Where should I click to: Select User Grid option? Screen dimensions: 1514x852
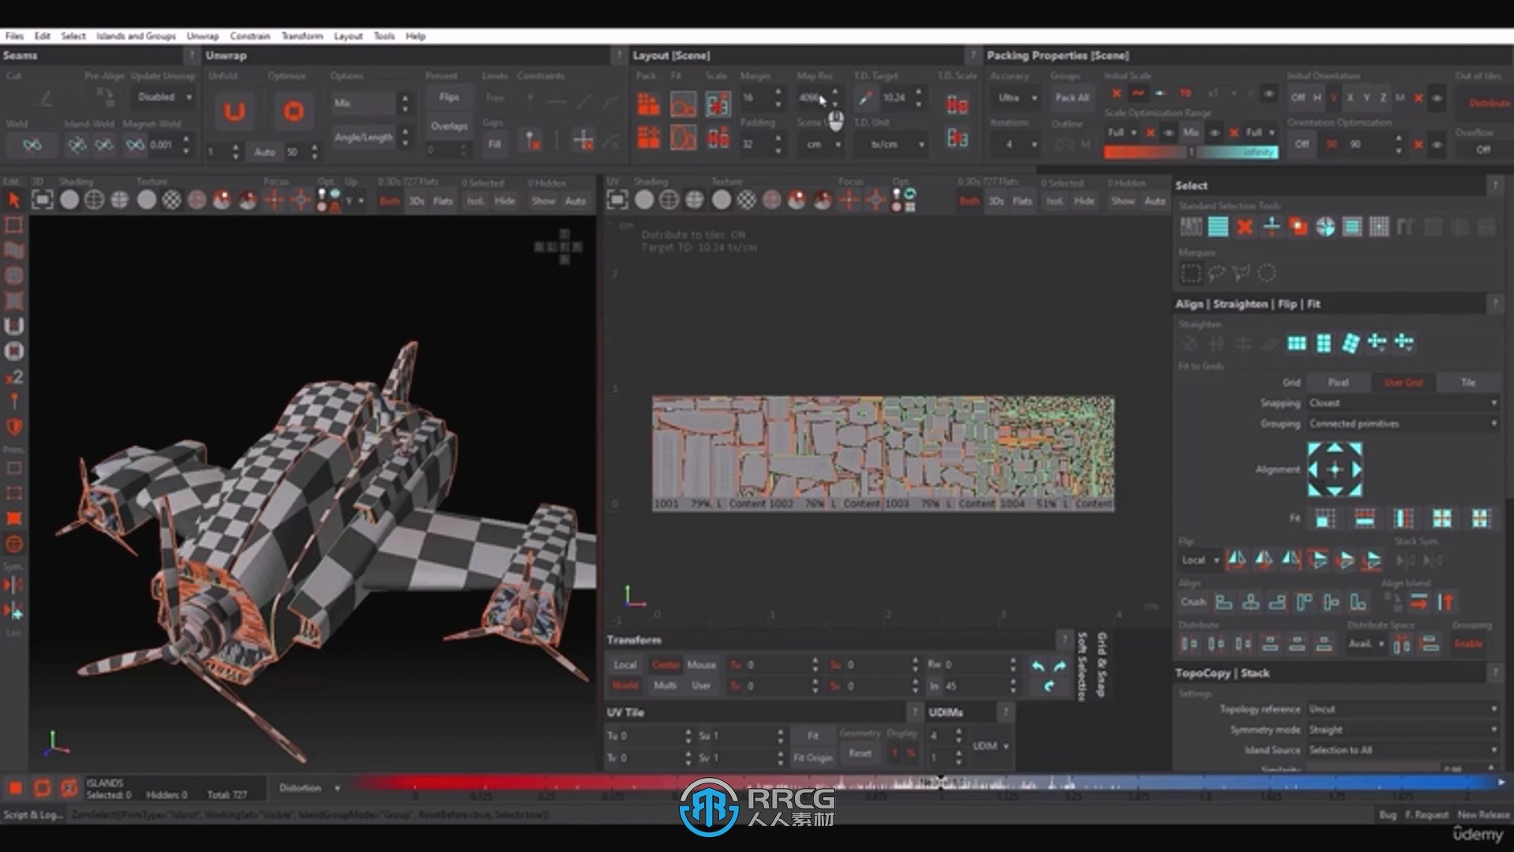click(x=1404, y=383)
